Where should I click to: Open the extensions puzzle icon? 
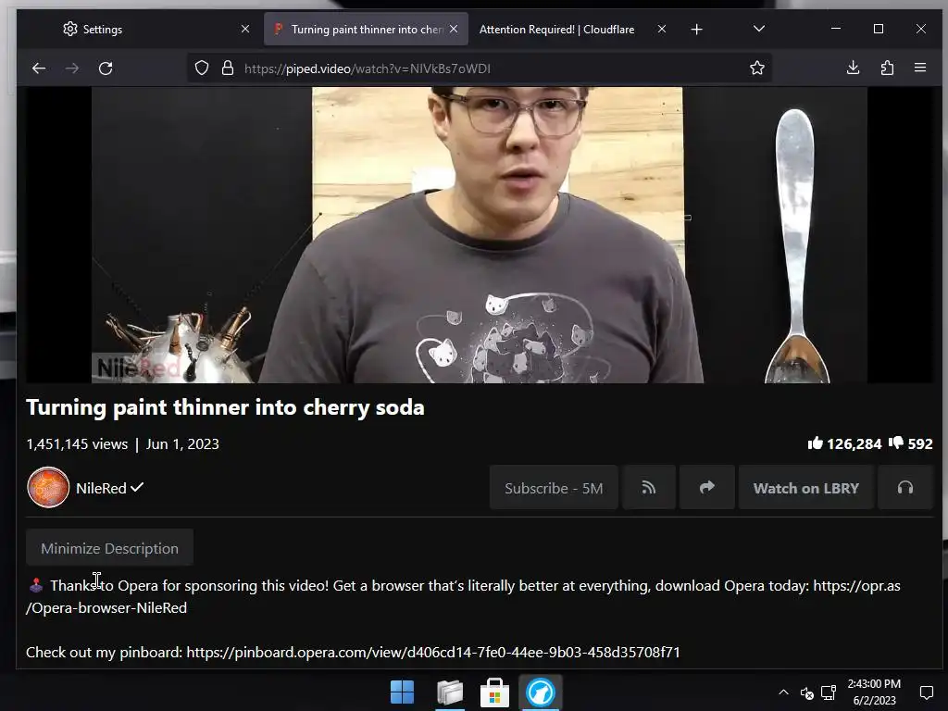tap(887, 68)
